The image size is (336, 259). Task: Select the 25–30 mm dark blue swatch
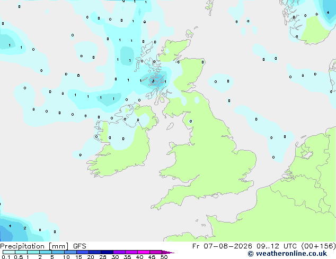107,252
